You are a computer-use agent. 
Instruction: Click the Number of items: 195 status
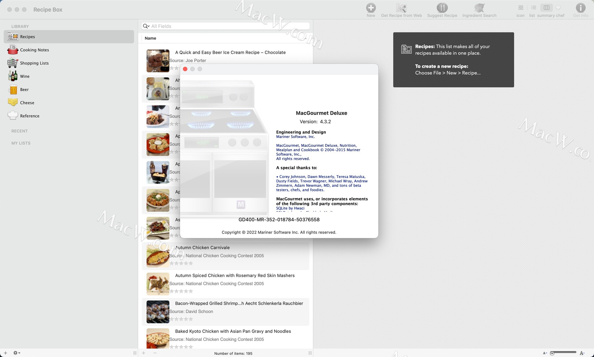pos(233,354)
